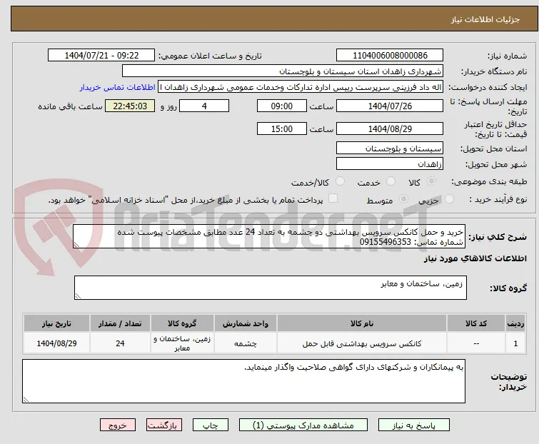Select the جزیی purchase type radio
Screen dimensions: 539x444
(449, 199)
